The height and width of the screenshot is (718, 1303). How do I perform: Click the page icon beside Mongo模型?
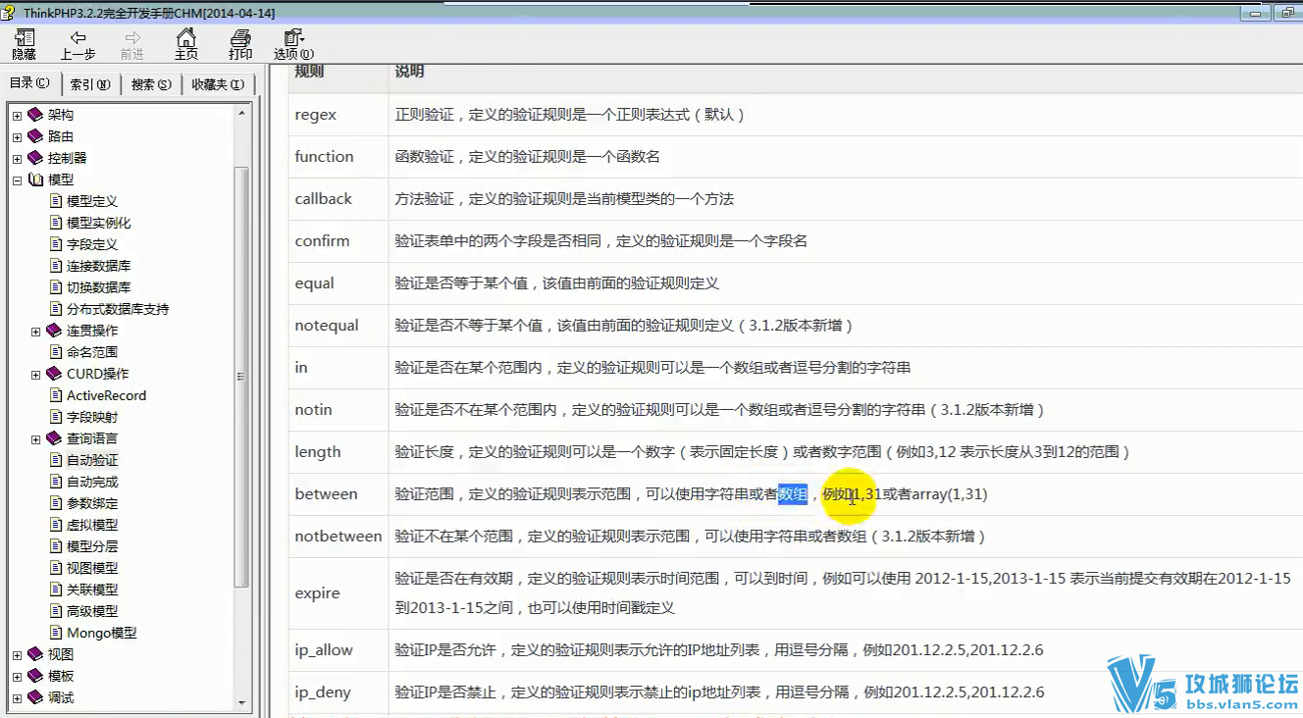[56, 633]
